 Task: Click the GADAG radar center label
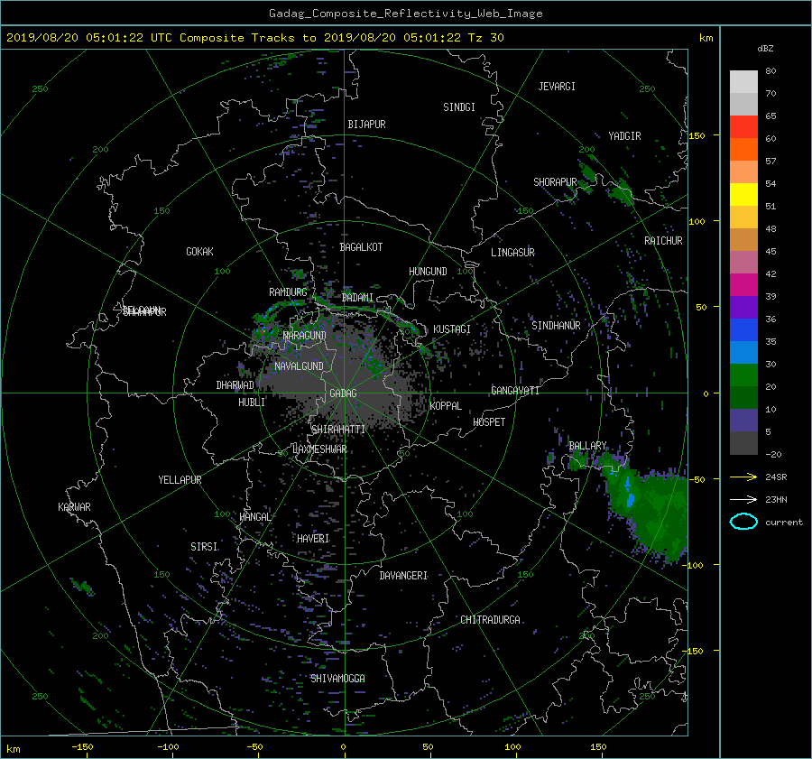[x=343, y=393]
